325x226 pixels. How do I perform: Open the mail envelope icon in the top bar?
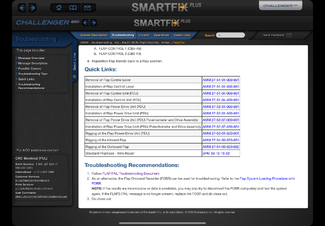(87, 8)
